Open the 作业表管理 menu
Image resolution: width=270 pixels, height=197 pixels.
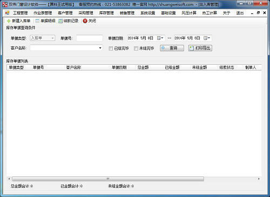click(43, 13)
